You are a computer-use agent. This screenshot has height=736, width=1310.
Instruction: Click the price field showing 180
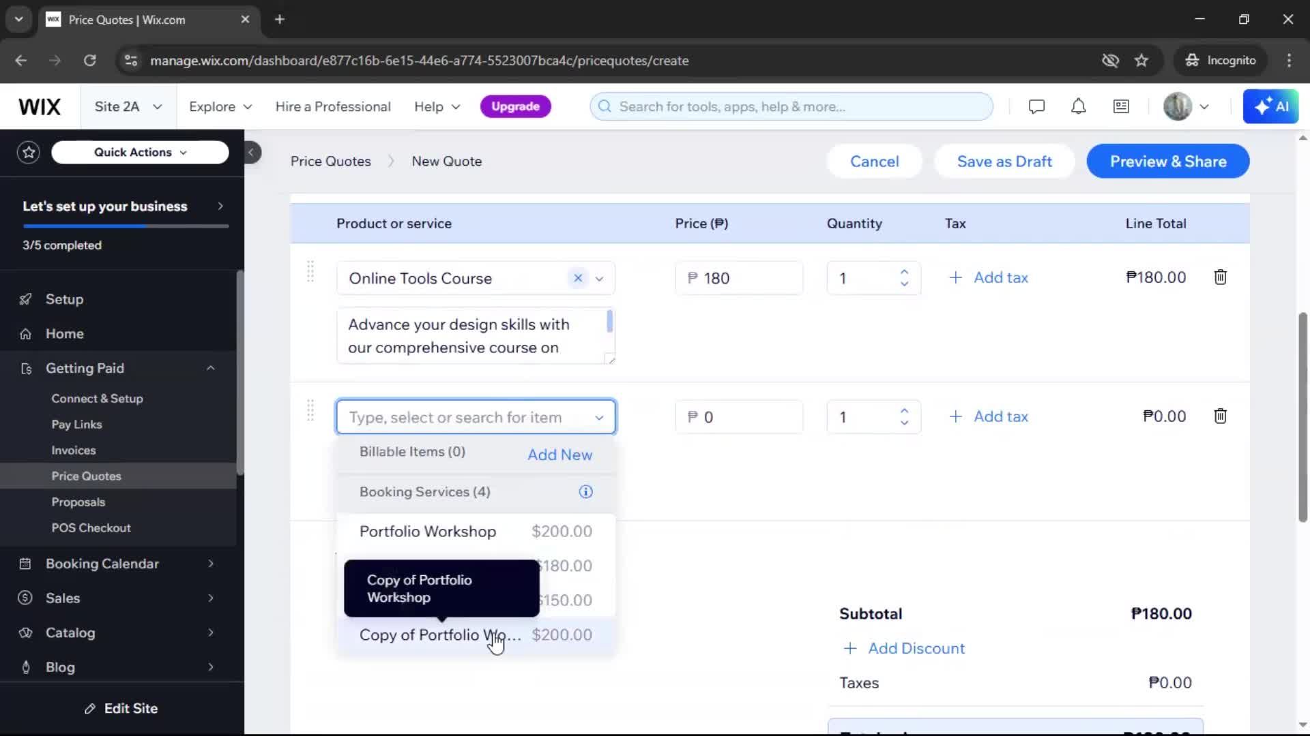coord(739,278)
